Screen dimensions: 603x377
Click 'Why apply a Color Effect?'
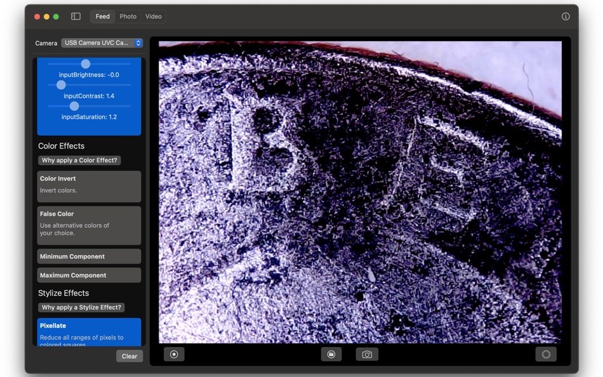pyautogui.click(x=79, y=161)
